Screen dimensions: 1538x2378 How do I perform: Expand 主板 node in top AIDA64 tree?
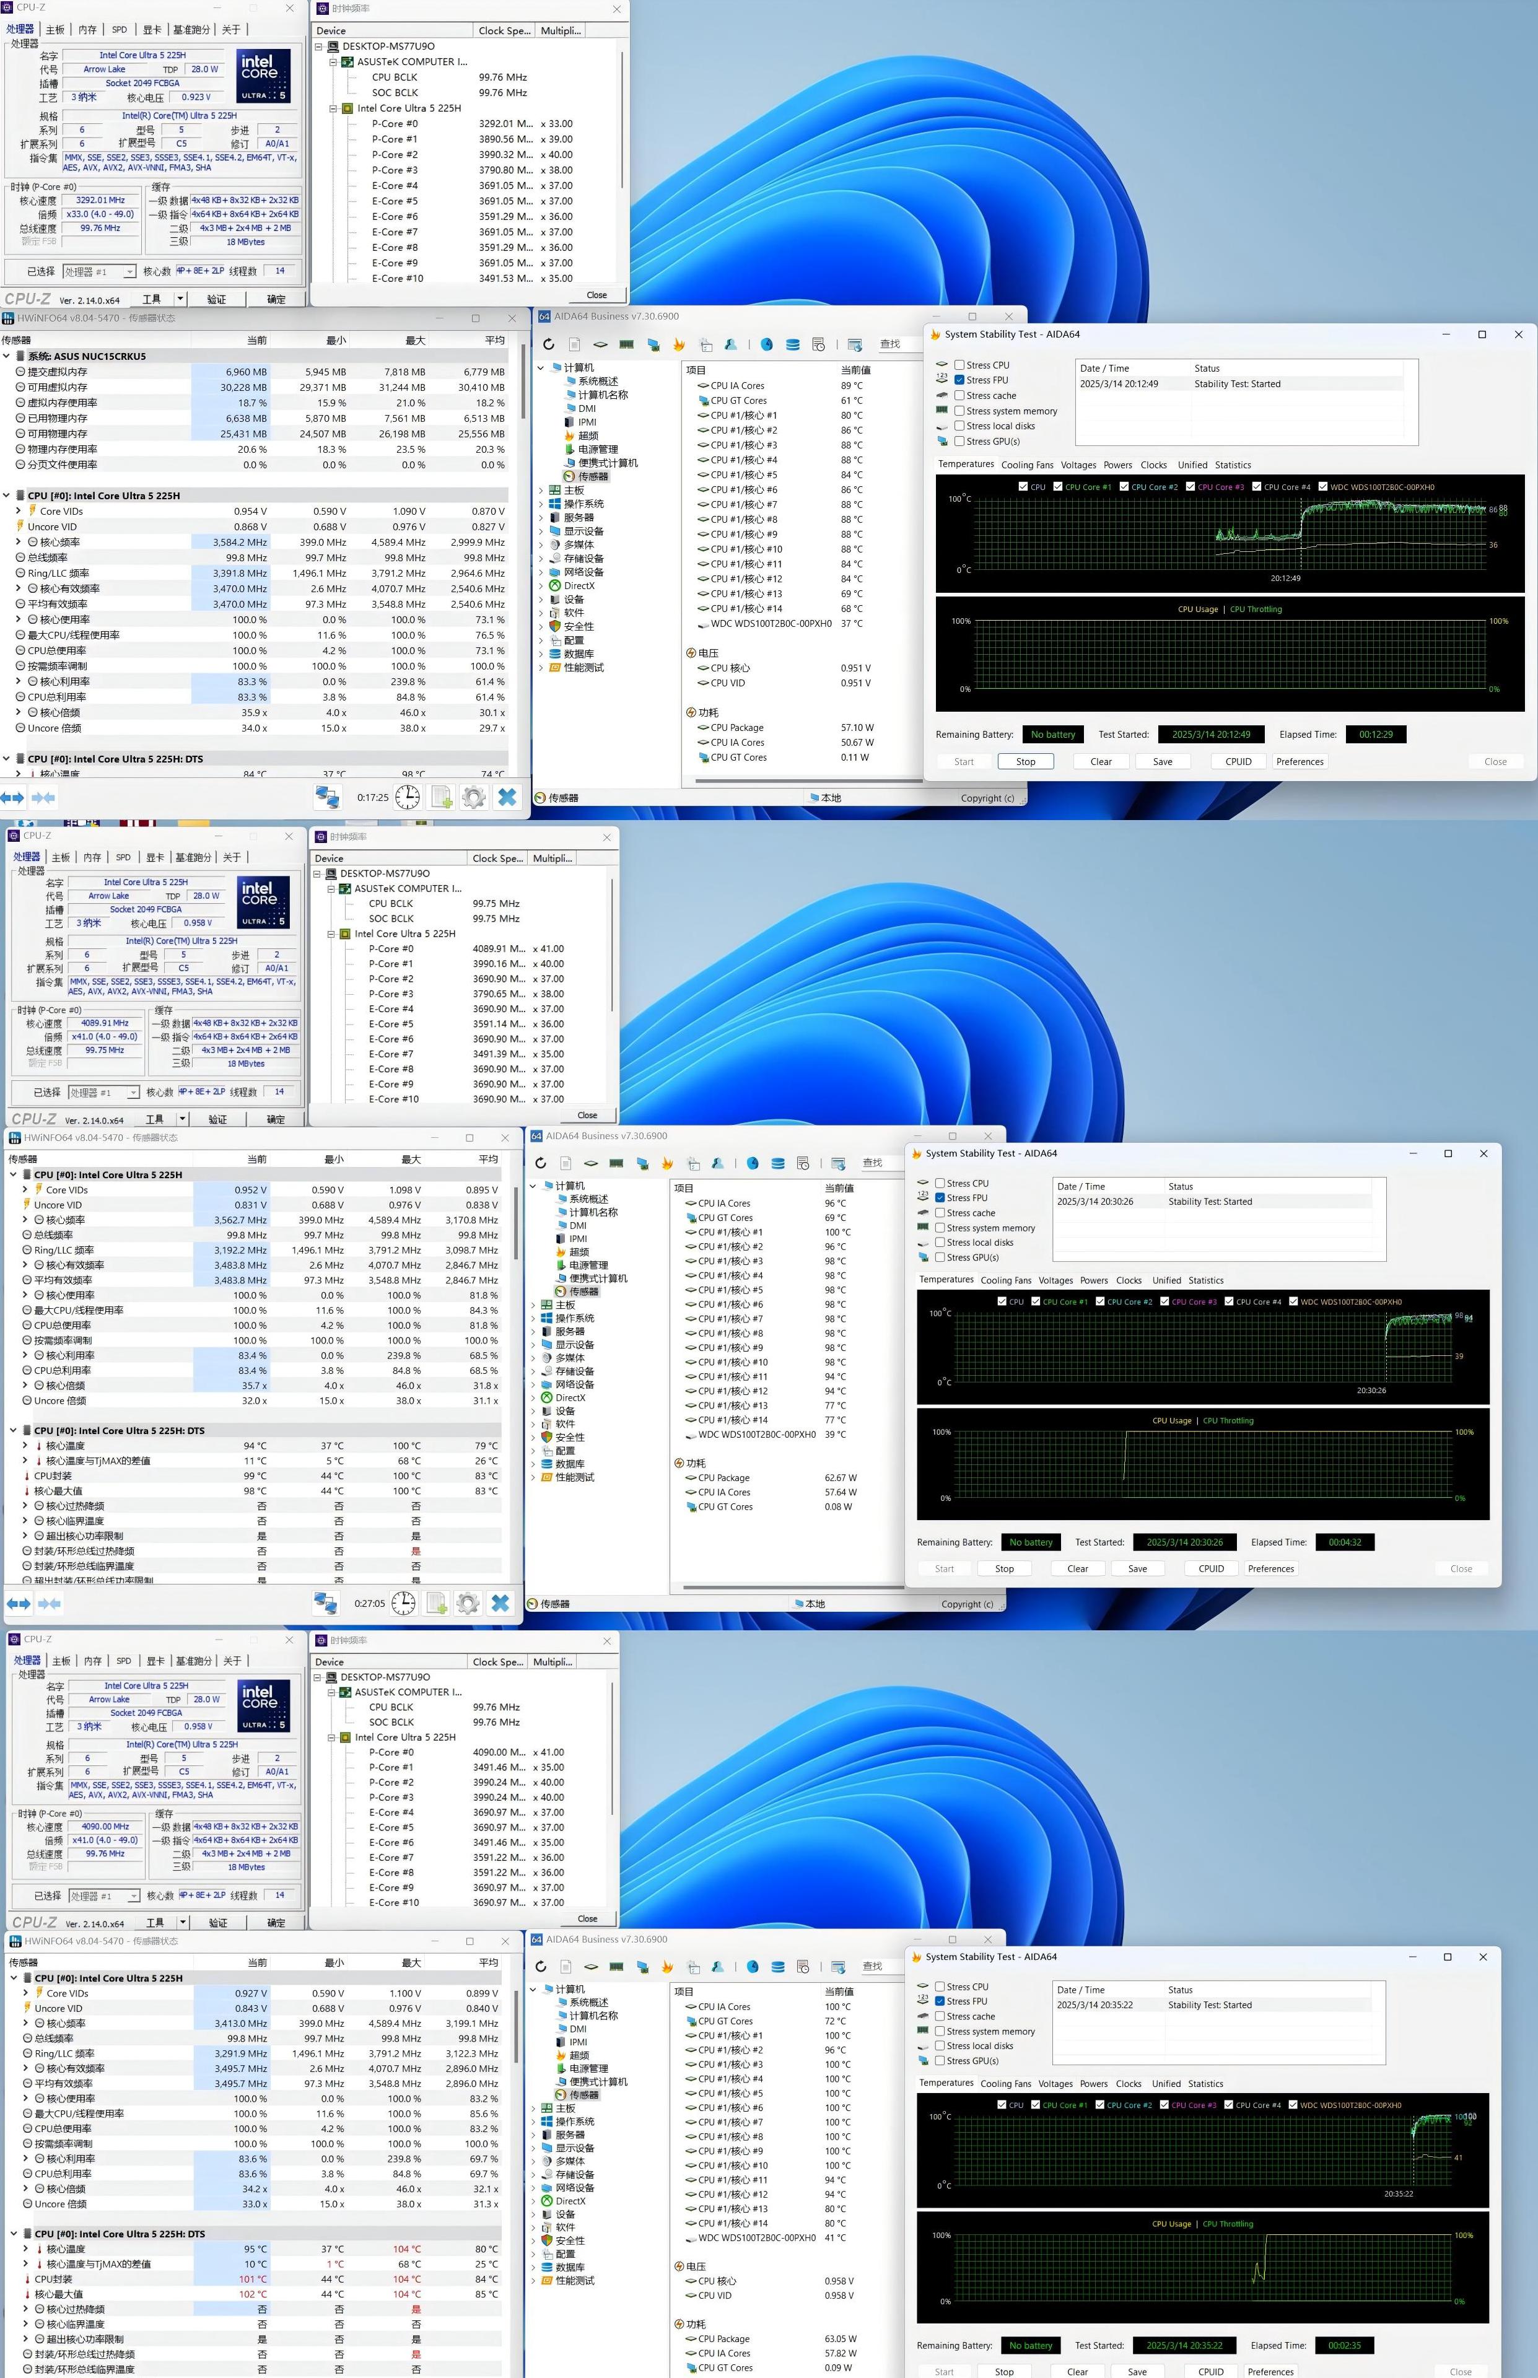pos(542,491)
